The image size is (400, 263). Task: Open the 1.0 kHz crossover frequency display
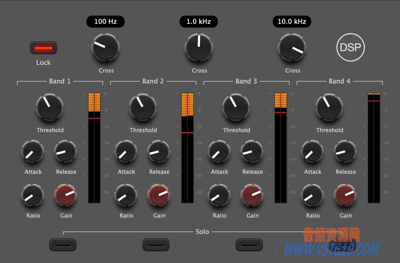coord(198,21)
